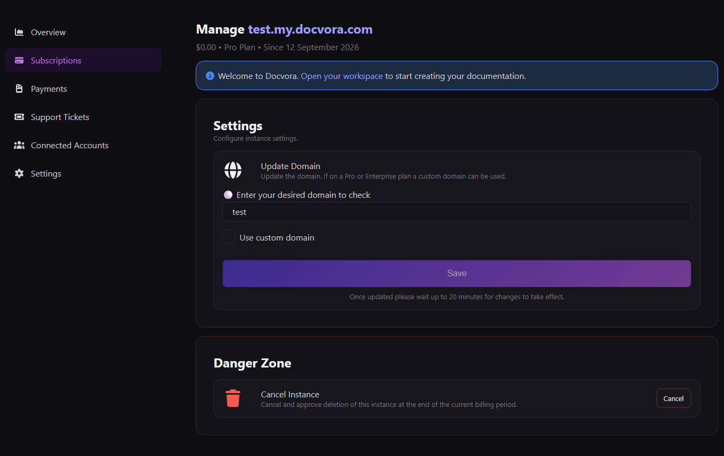
Task: Save the updated domain
Action: coord(457,274)
